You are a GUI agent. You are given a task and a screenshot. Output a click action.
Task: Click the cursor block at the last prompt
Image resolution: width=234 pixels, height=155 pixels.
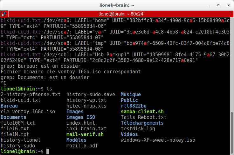(48, 152)
